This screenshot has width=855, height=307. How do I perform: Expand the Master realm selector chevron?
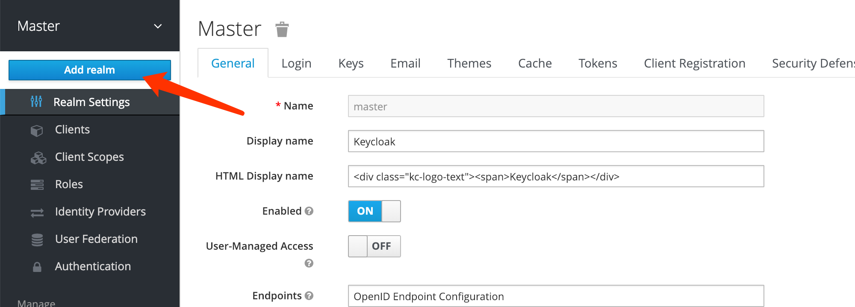pyautogui.click(x=158, y=26)
